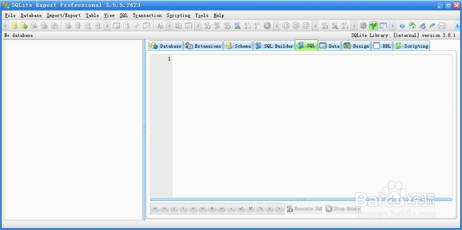Open the Database menu
Viewport: 462px width, 230px height.
(31, 15)
